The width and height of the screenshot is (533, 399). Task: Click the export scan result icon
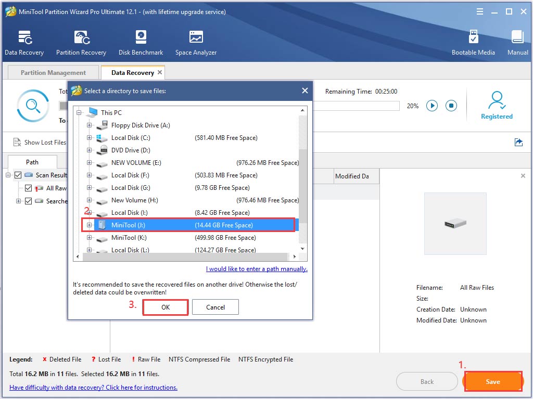(518, 142)
